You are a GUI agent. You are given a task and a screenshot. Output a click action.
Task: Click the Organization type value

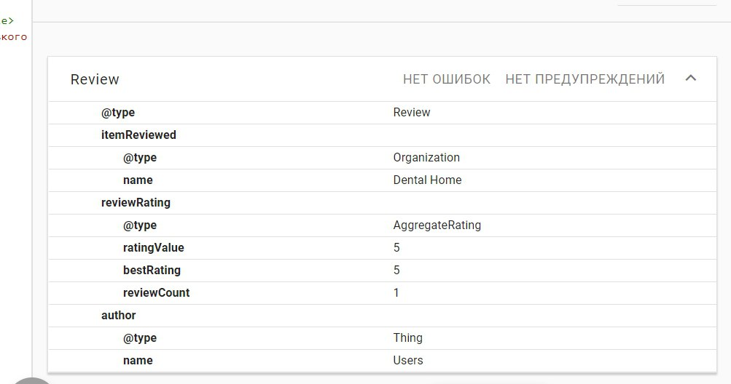[x=426, y=157]
